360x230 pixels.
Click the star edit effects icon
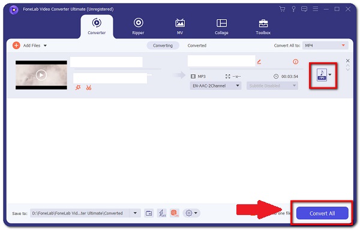pyautogui.click(x=78, y=87)
